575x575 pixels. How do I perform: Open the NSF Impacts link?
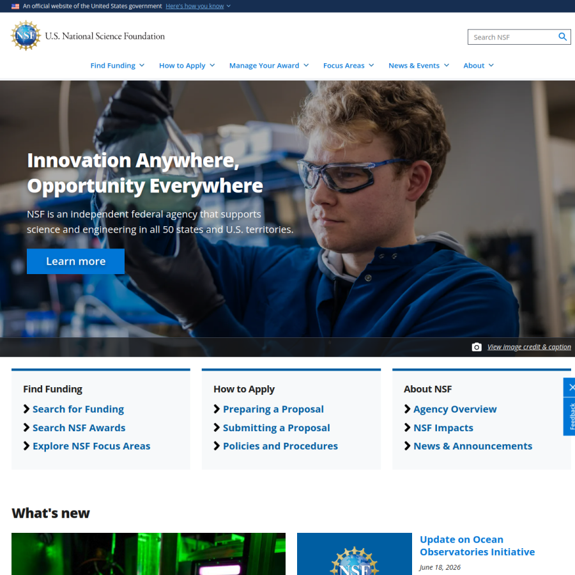pyautogui.click(x=443, y=427)
